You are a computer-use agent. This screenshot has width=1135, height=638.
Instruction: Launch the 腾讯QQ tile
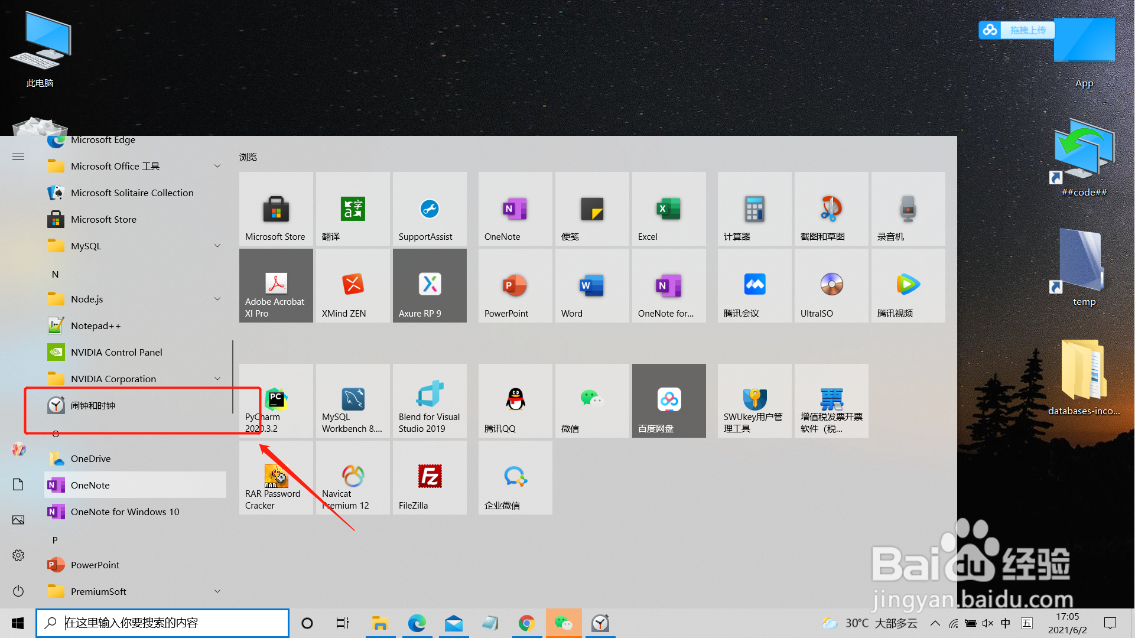point(515,401)
